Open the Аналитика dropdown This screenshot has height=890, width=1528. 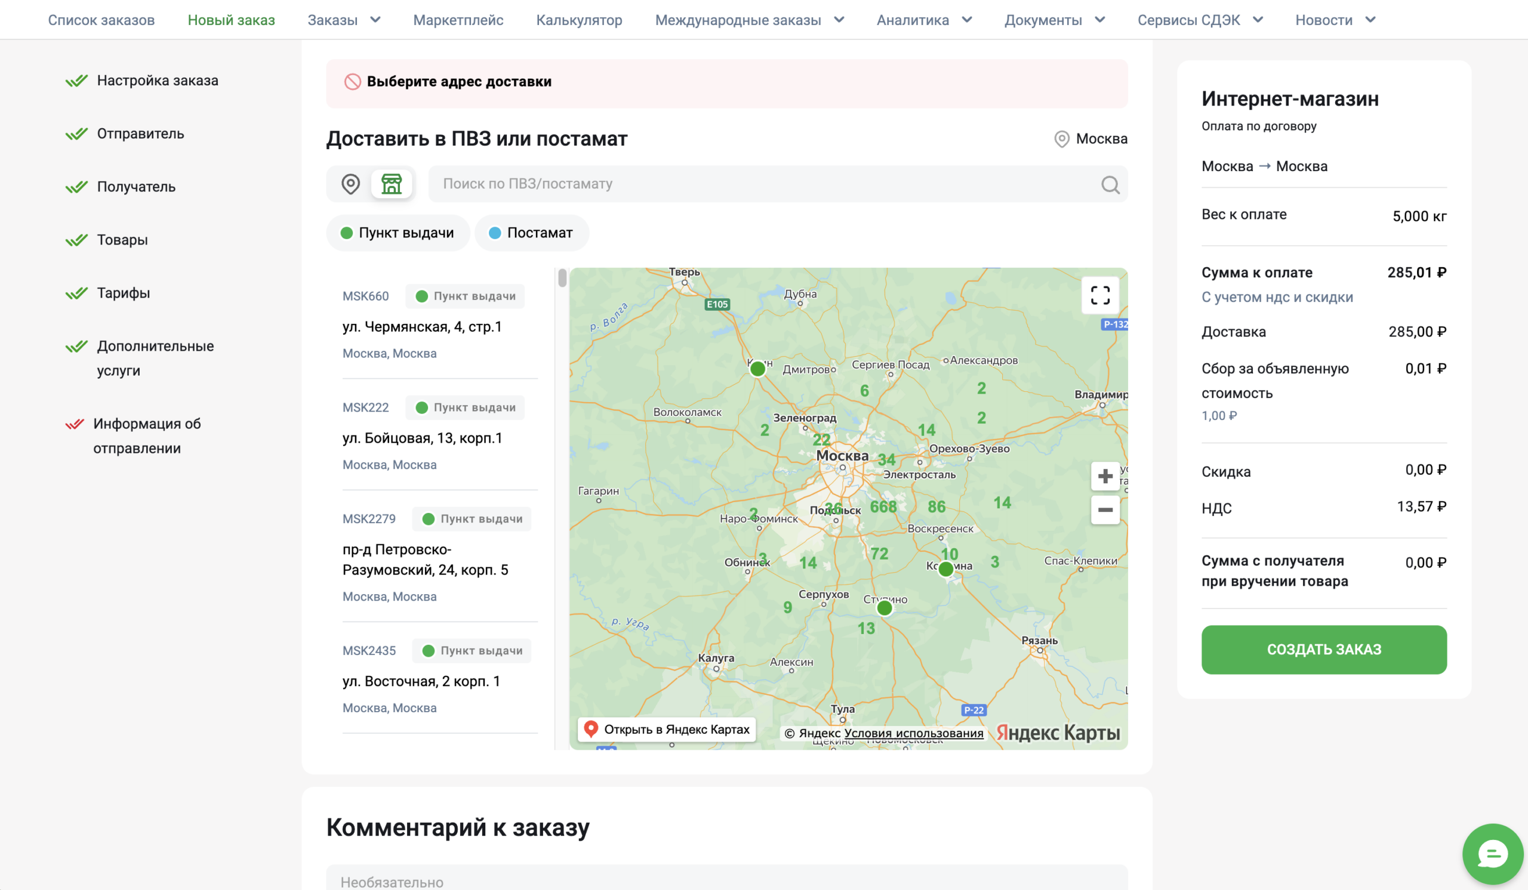coord(924,20)
